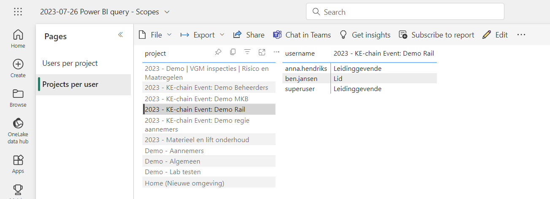Image resolution: width=550 pixels, height=199 pixels.
Task: Open the Export dropdown menu
Action: 203,35
